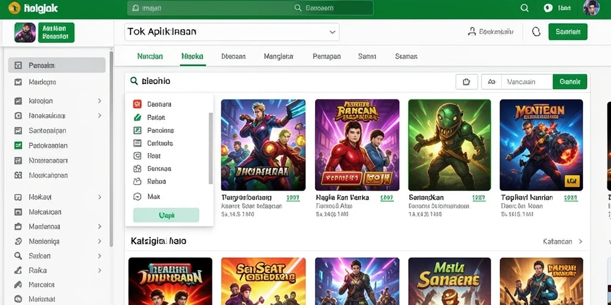Switch to the Manglatra tab
Viewport: 611px width, 305px height.
coord(278,57)
